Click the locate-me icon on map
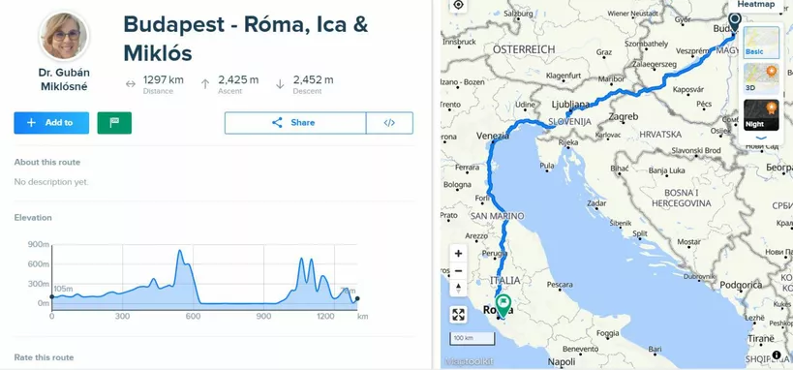Image resolution: width=793 pixels, height=370 pixels. coord(458,5)
